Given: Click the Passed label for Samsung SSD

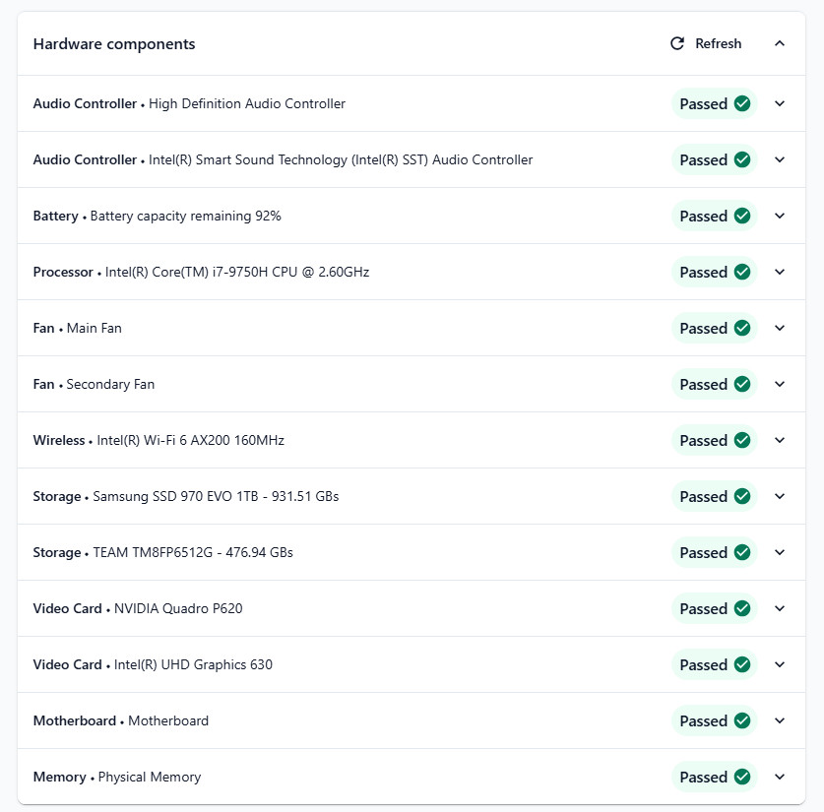Looking at the screenshot, I should point(703,496).
